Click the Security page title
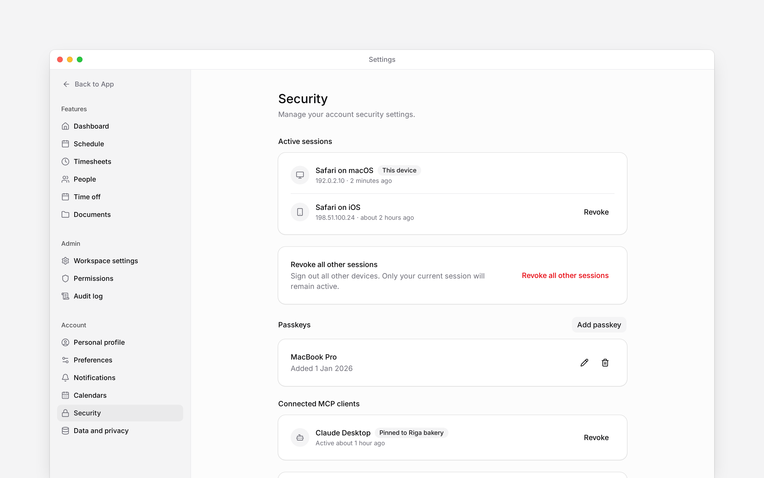 coord(303,99)
